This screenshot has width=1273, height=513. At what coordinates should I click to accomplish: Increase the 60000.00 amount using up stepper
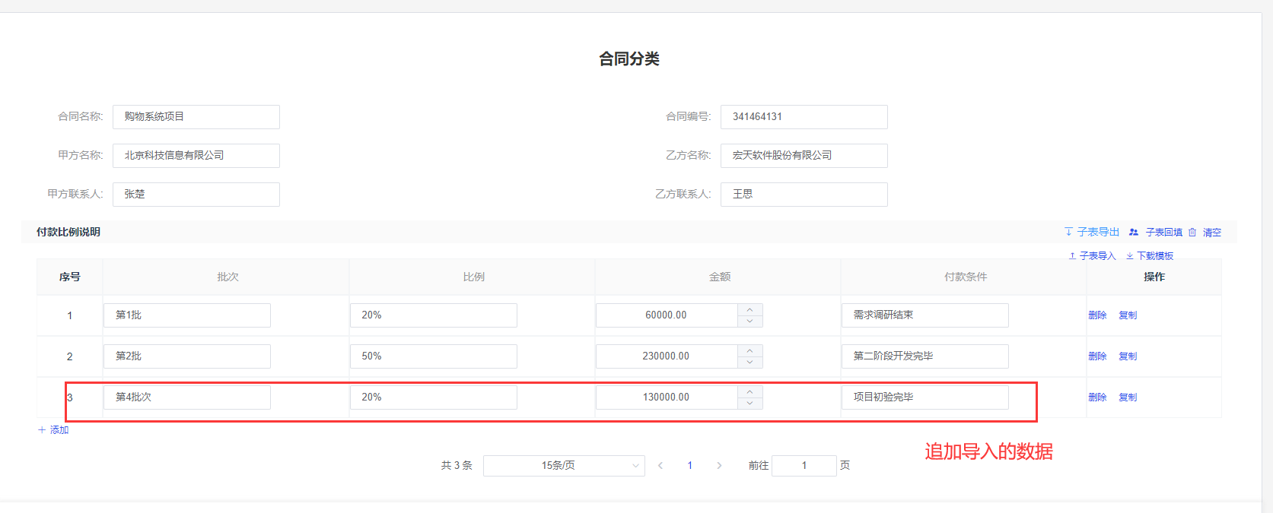(x=749, y=309)
